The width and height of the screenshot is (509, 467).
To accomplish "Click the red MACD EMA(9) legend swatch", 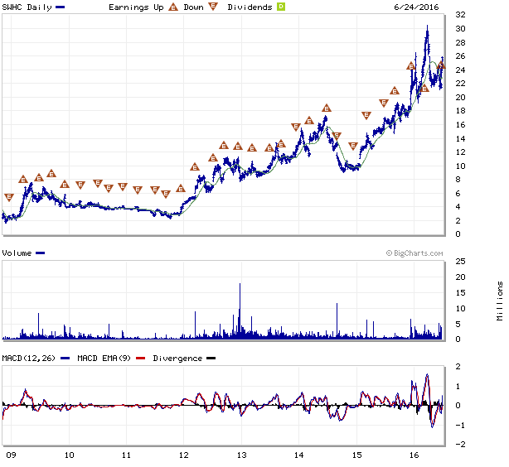I will (x=139, y=359).
